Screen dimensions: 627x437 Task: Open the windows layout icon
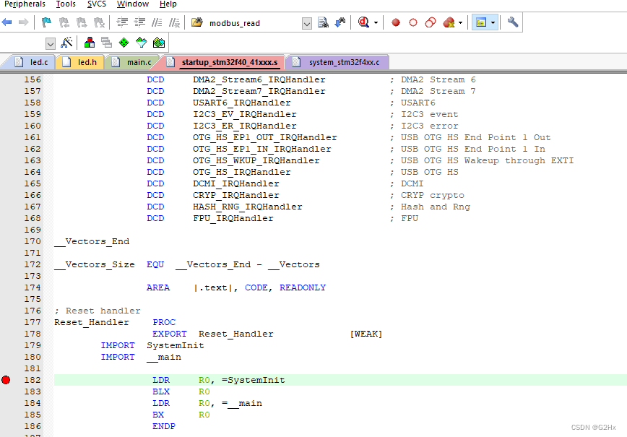pyautogui.click(x=483, y=22)
